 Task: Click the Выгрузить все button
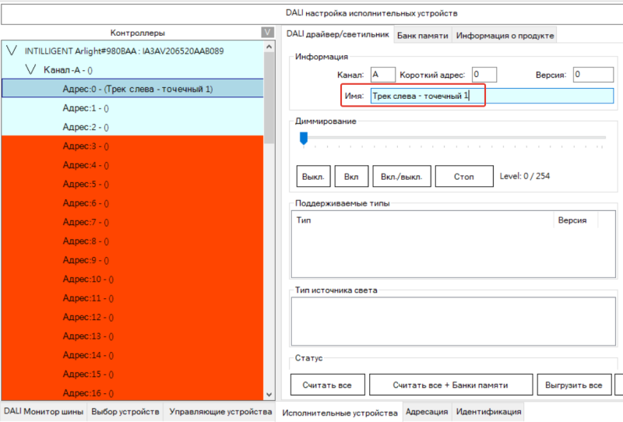574,385
